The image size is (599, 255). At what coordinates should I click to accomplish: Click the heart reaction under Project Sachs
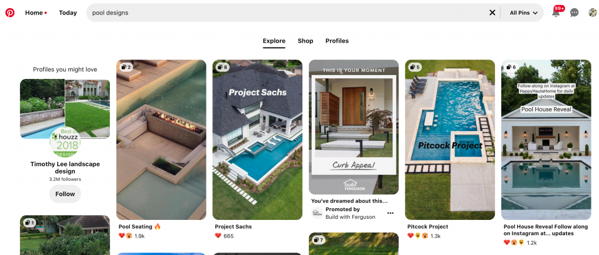[218, 236]
